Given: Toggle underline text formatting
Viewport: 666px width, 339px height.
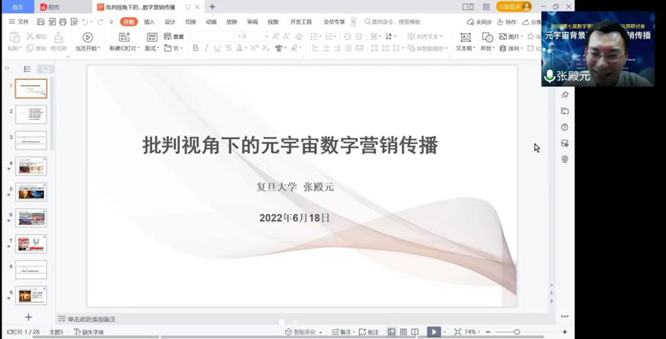Looking at the screenshot, I should pos(217,49).
